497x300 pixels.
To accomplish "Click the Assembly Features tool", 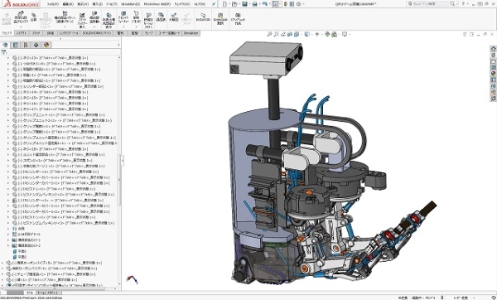I will coord(123,17).
